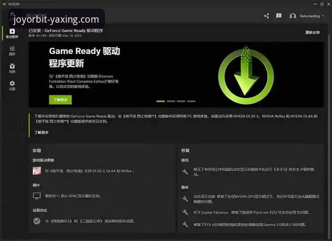Viewport: 332px width, 241px height.
Task: Click the feedback notification icon
Action: 279,16
